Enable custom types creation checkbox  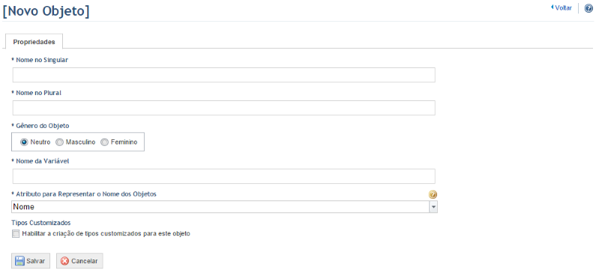pyautogui.click(x=15, y=233)
